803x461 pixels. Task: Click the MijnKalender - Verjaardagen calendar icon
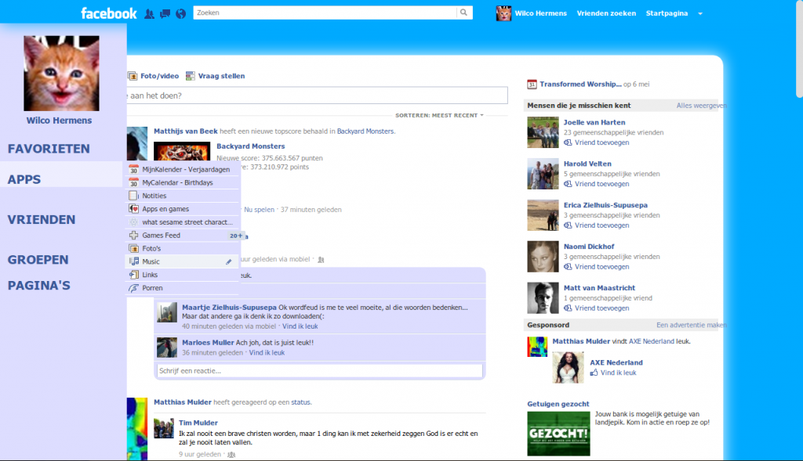pos(133,169)
